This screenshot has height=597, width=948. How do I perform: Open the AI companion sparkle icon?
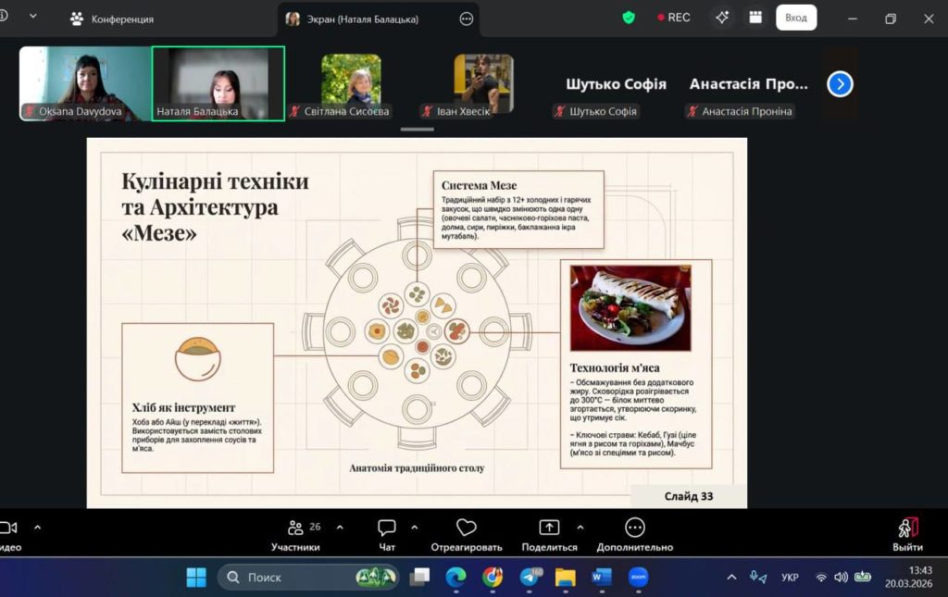pos(722,18)
